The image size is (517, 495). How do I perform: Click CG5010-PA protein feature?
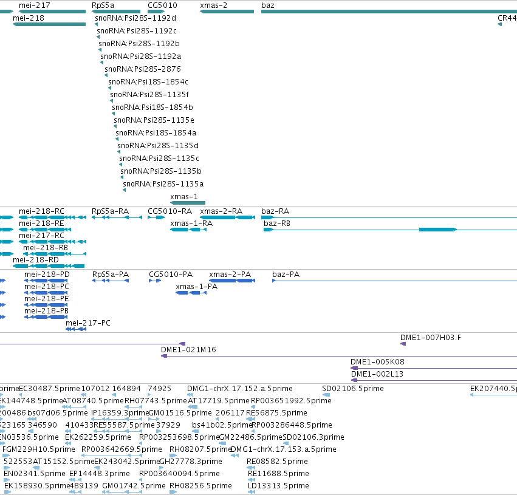tap(155, 281)
